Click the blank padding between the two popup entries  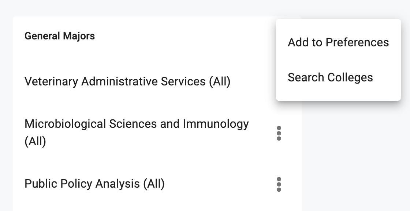338,60
